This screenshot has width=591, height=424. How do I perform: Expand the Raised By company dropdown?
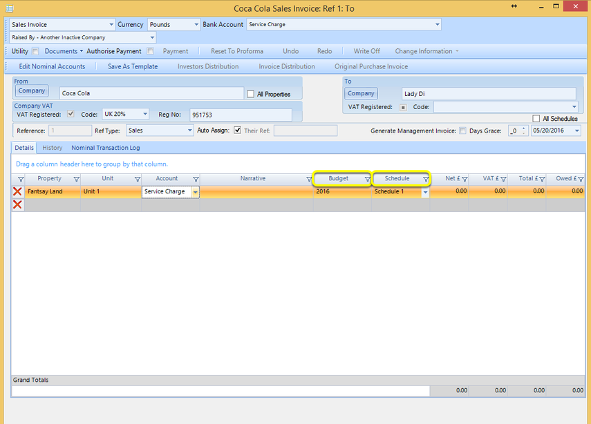click(152, 37)
